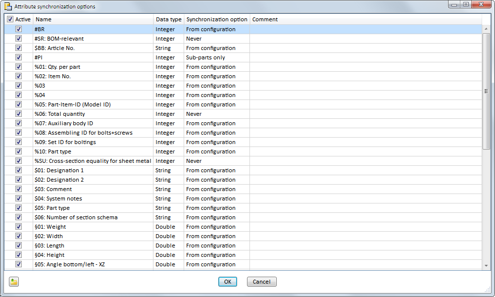Sort by the Data type column header
The height and width of the screenshot is (297, 495).
point(168,19)
